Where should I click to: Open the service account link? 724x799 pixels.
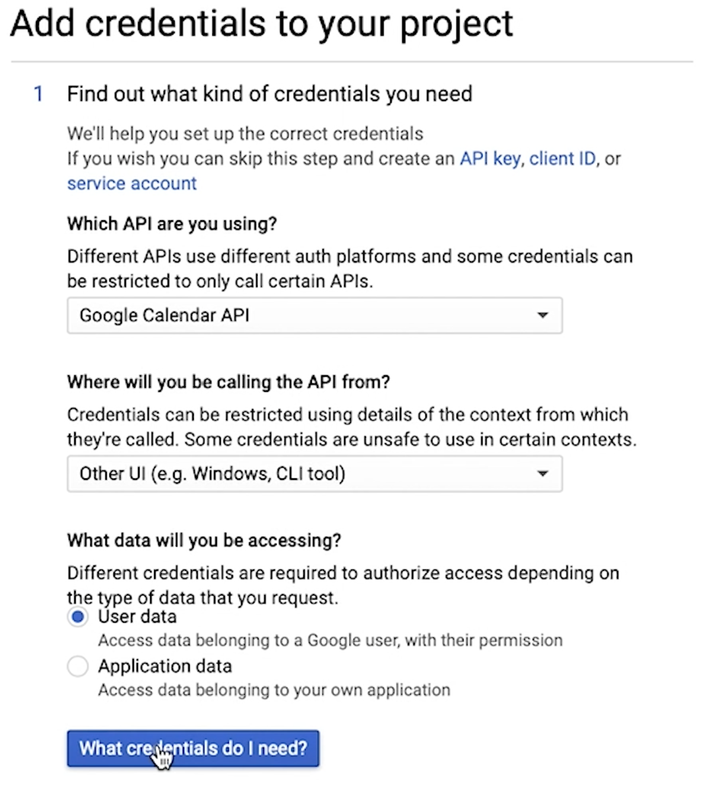click(x=132, y=183)
